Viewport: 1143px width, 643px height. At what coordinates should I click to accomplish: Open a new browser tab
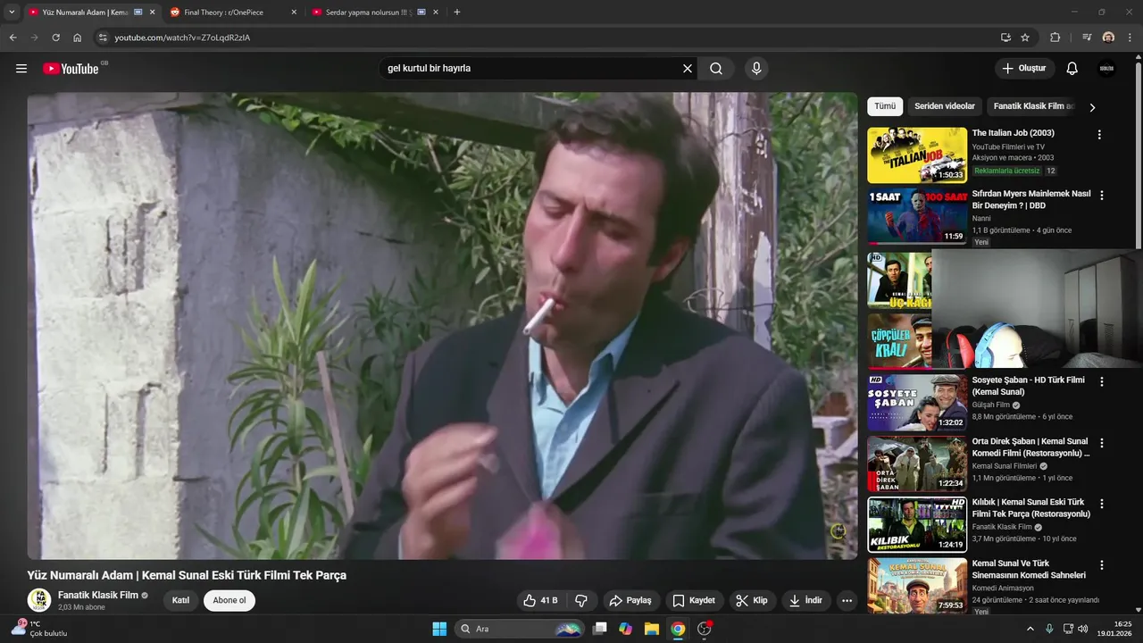[457, 13]
